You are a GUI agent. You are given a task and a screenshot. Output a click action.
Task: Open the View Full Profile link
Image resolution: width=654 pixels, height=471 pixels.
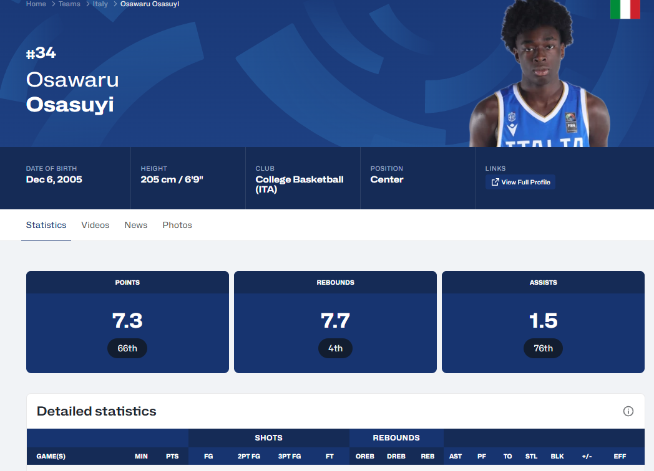pyautogui.click(x=520, y=182)
